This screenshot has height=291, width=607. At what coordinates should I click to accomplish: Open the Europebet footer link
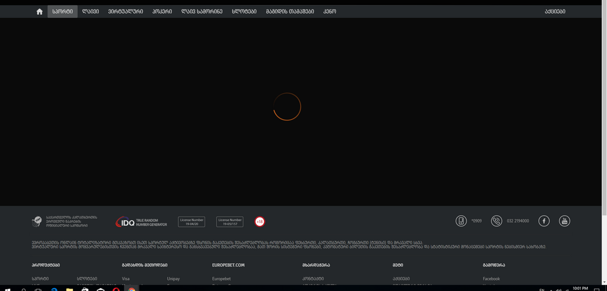click(x=222, y=279)
